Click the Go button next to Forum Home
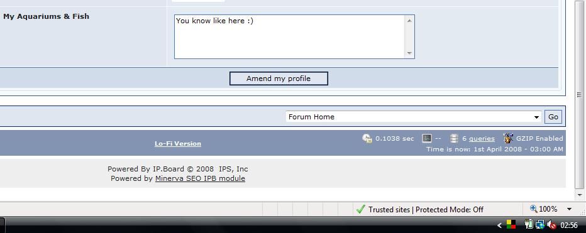 pos(553,117)
